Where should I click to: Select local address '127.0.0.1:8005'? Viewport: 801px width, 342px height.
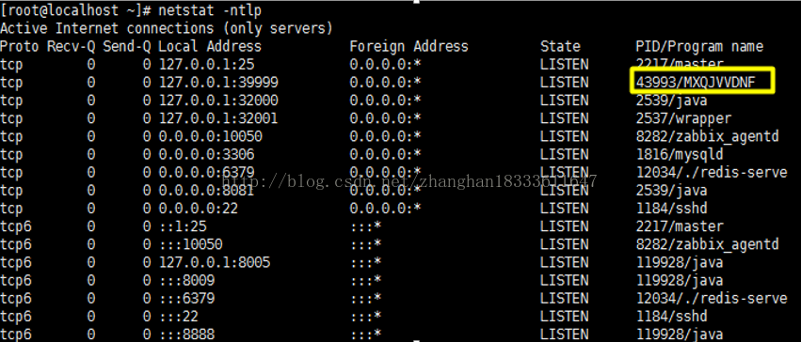click(215, 262)
